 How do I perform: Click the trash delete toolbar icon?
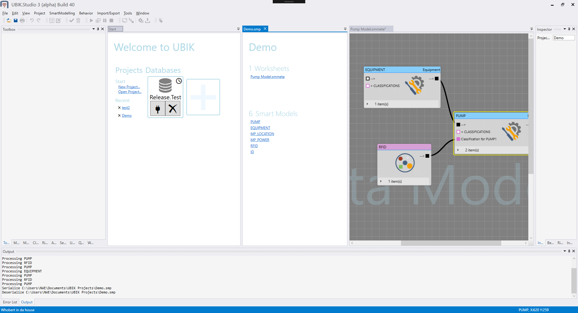point(78,20)
